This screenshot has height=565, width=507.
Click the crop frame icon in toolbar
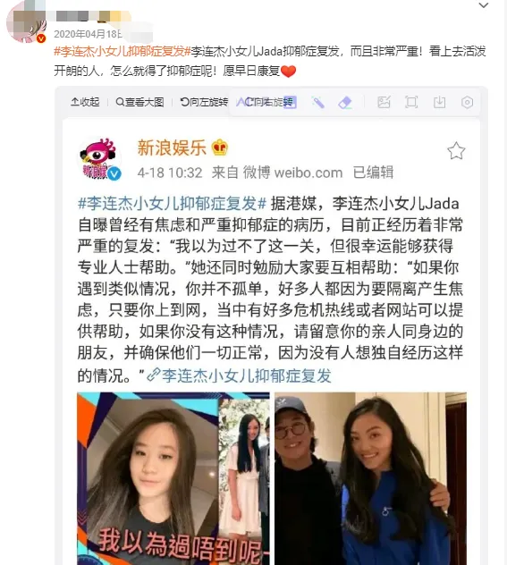point(411,102)
